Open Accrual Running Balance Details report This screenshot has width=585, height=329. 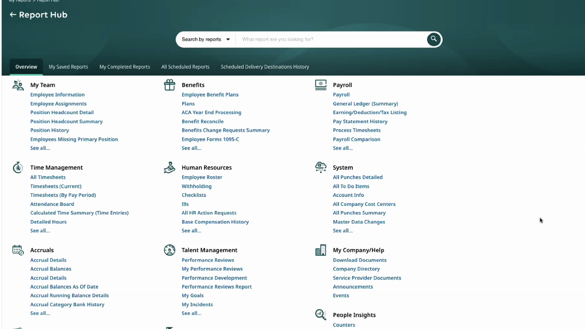(x=69, y=295)
